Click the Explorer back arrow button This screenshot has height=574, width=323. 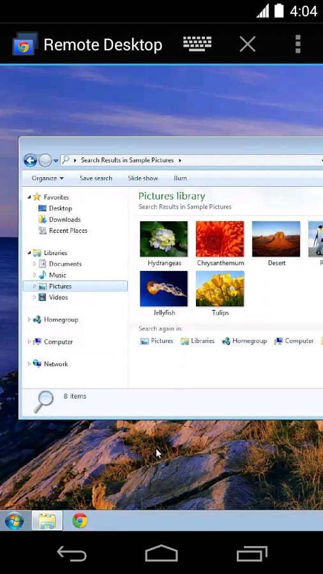tap(30, 160)
